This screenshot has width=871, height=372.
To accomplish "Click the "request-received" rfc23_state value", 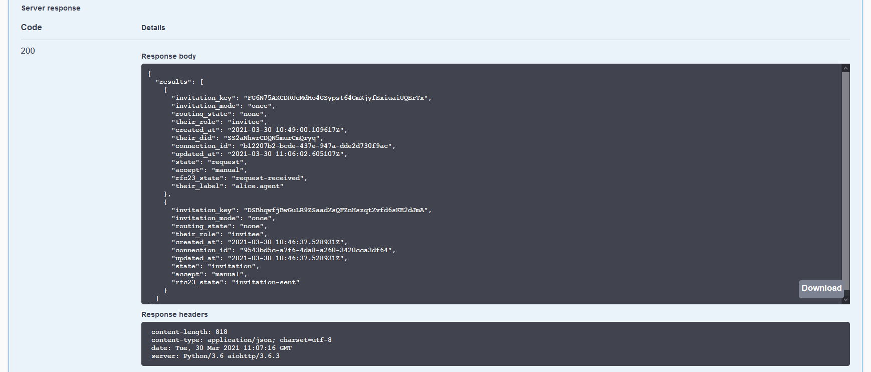I will coord(268,178).
